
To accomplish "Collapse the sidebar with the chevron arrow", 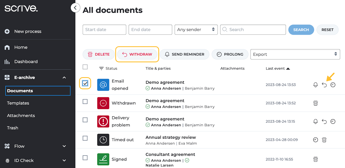I will [75, 8].
